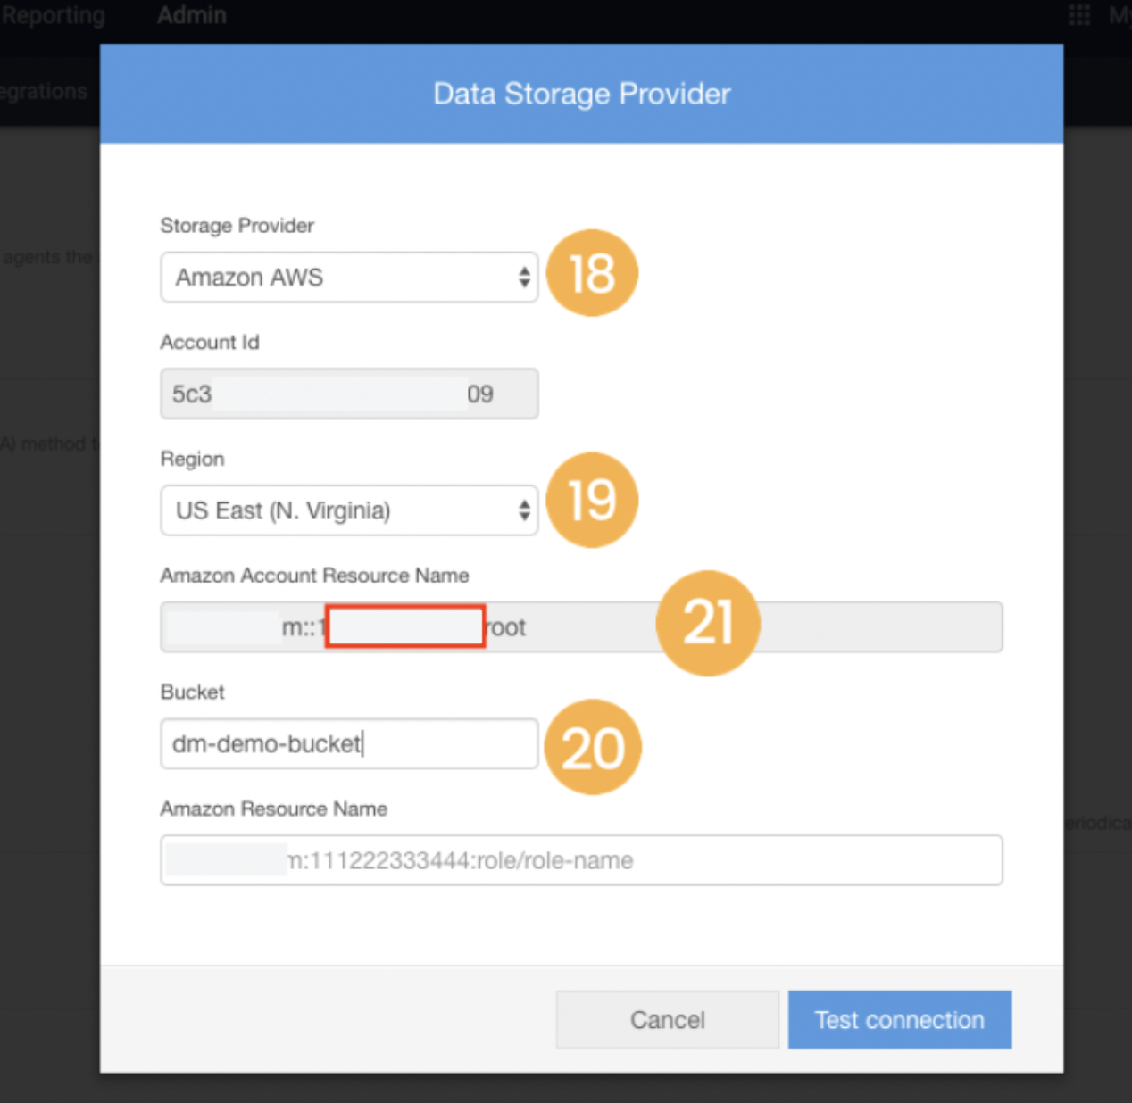Click the Test connection button
Image resolution: width=1132 pixels, height=1103 pixels.
[900, 1019]
